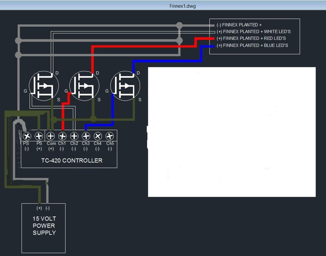
Task: Select the Ch1 screw terminal
Action: 62,136
